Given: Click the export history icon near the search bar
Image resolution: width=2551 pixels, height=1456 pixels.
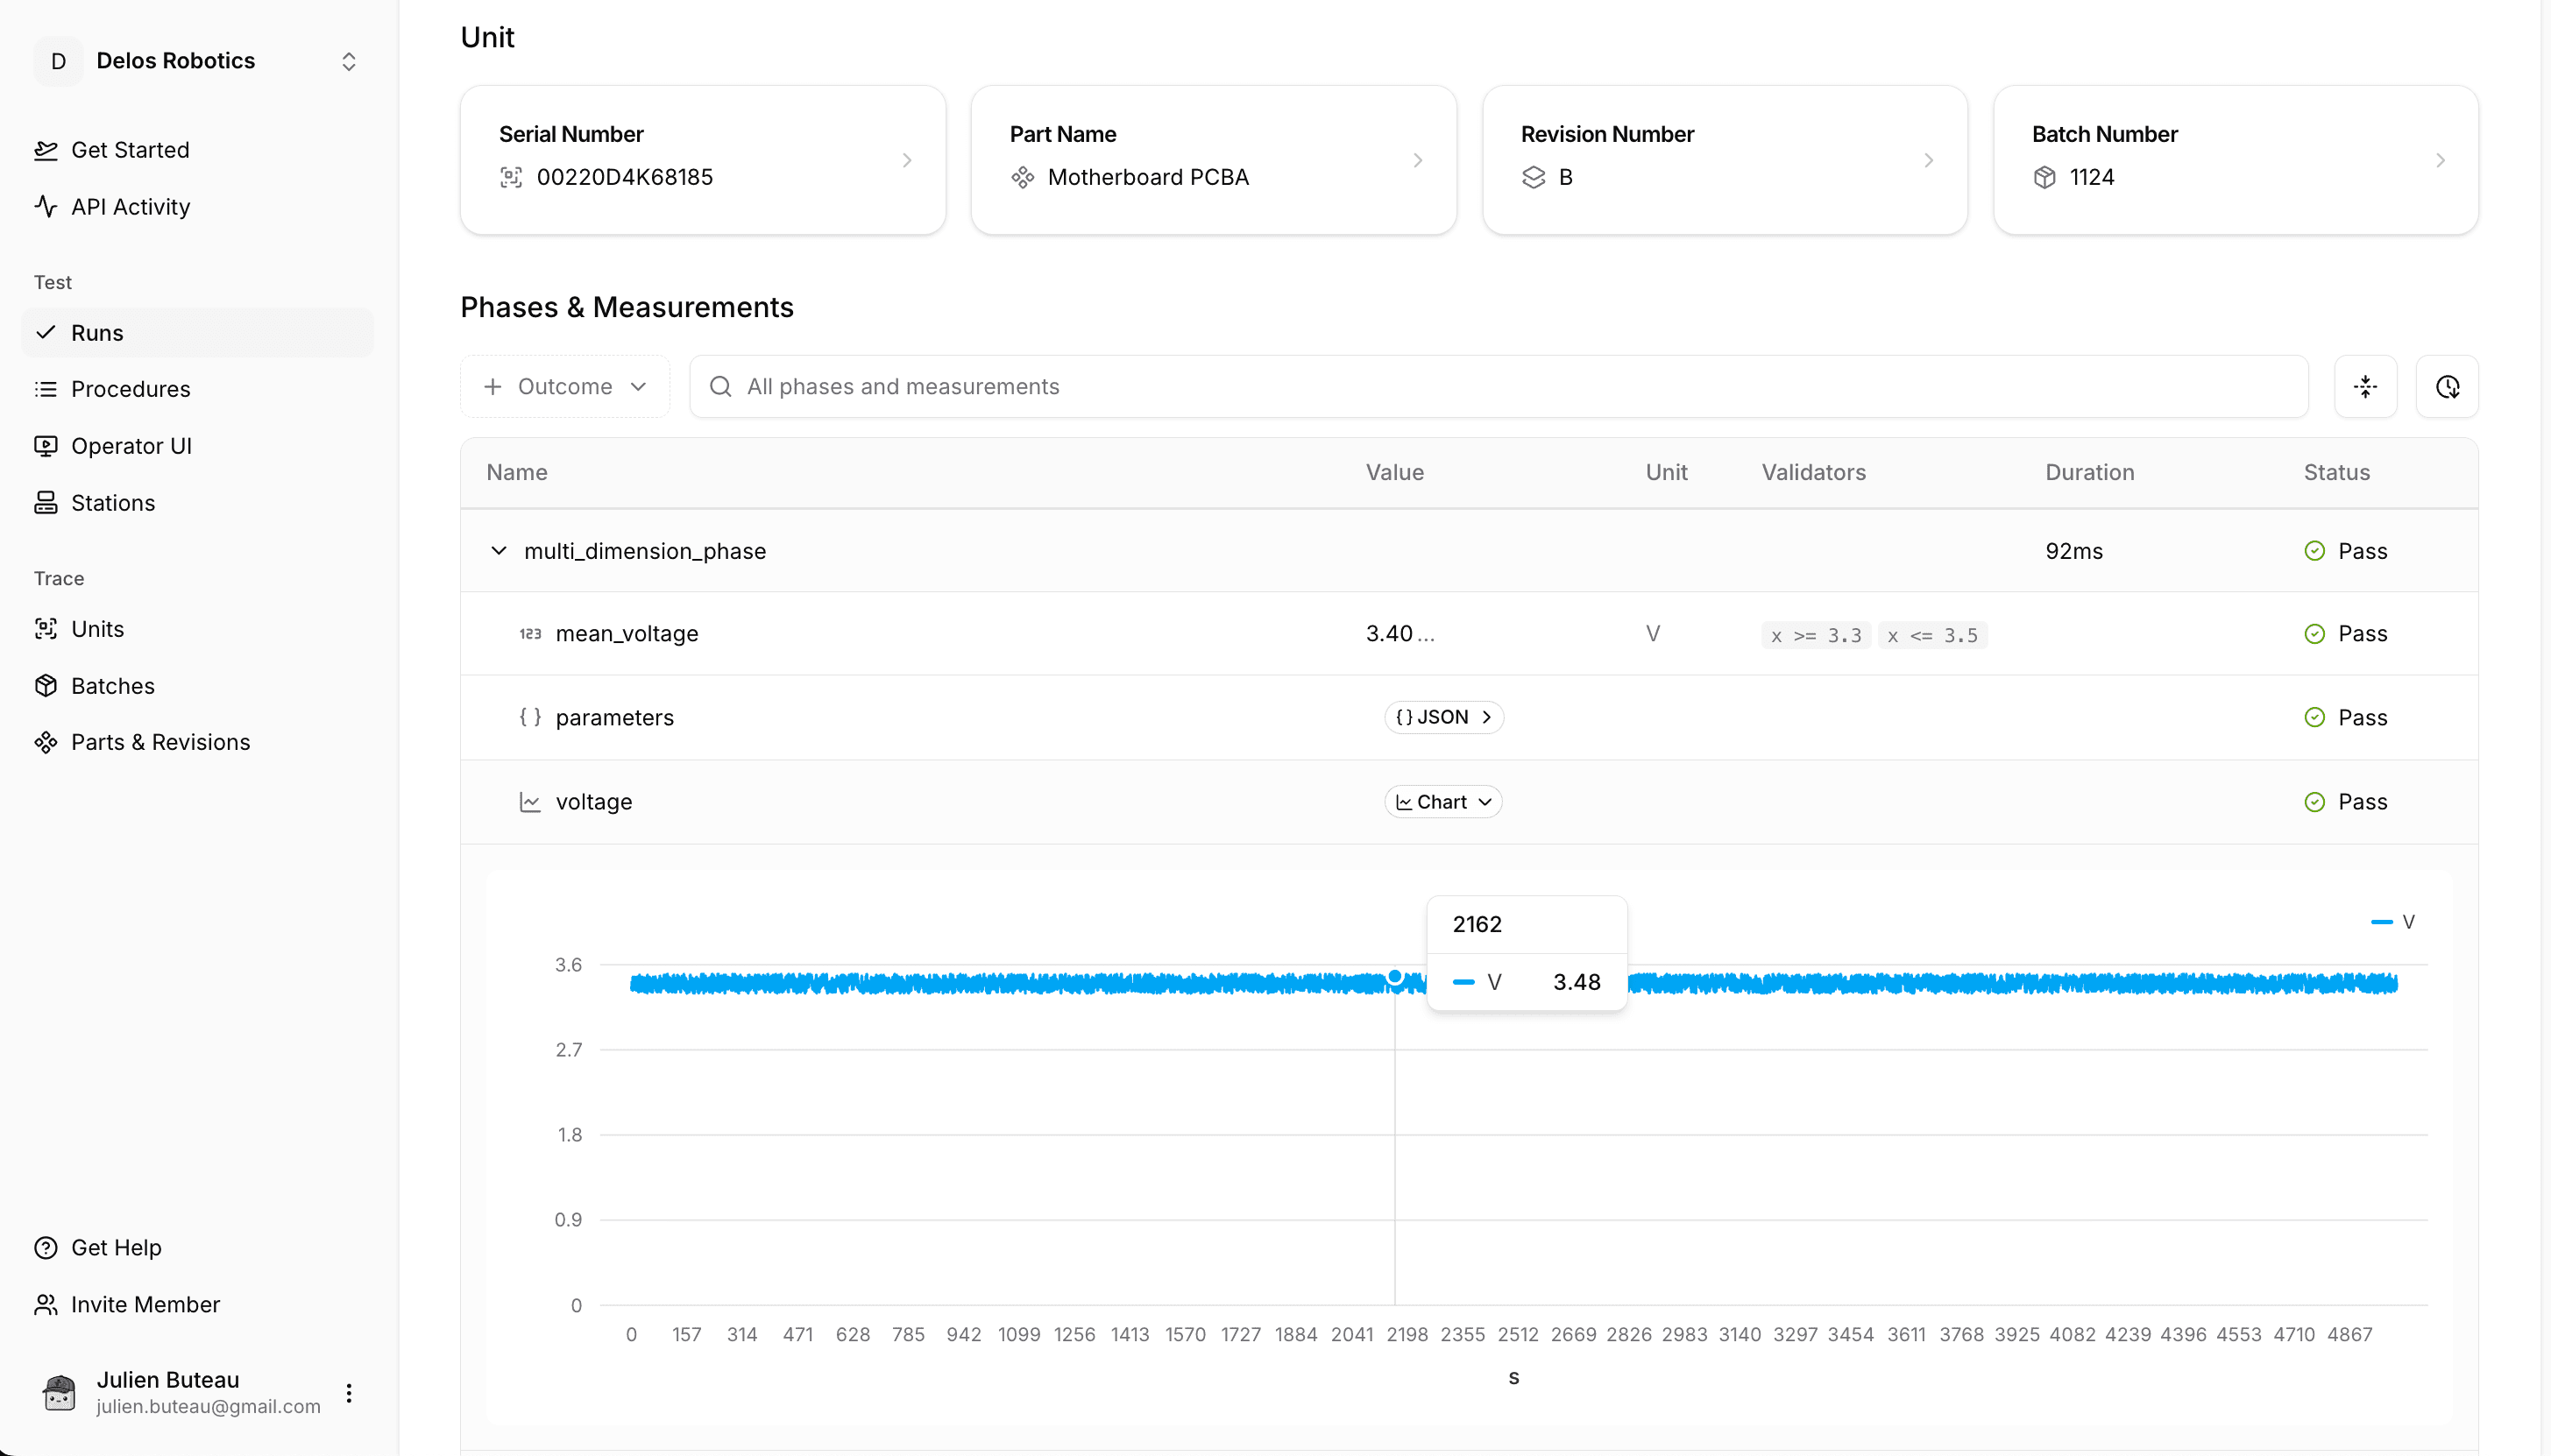Looking at the screenshot, I should click(x=2448, y=386).
